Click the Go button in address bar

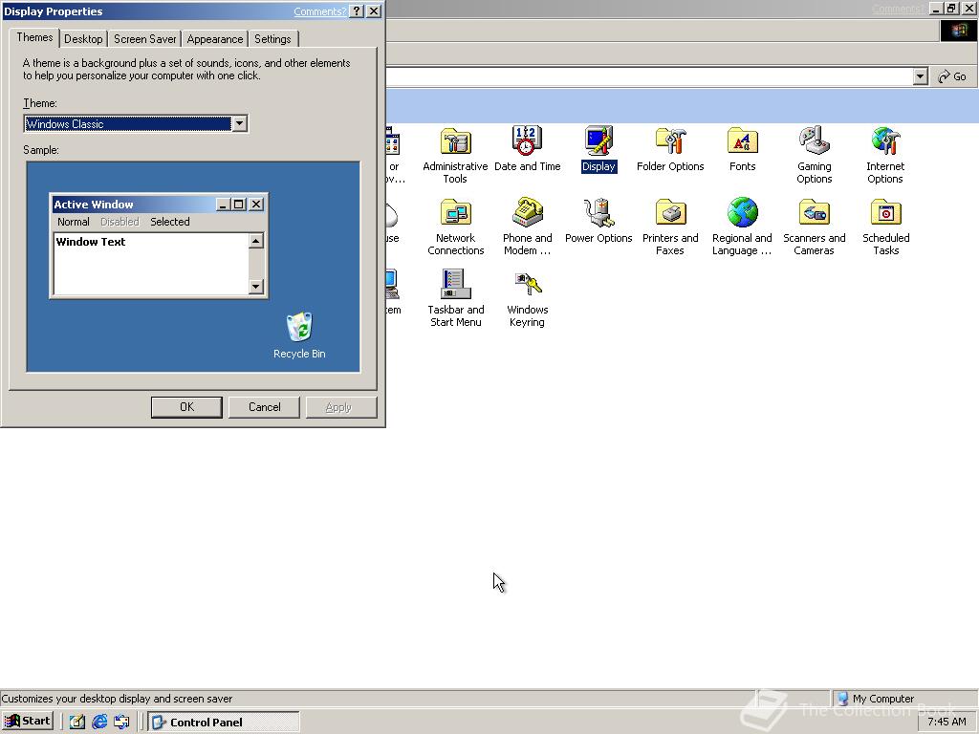952,76
